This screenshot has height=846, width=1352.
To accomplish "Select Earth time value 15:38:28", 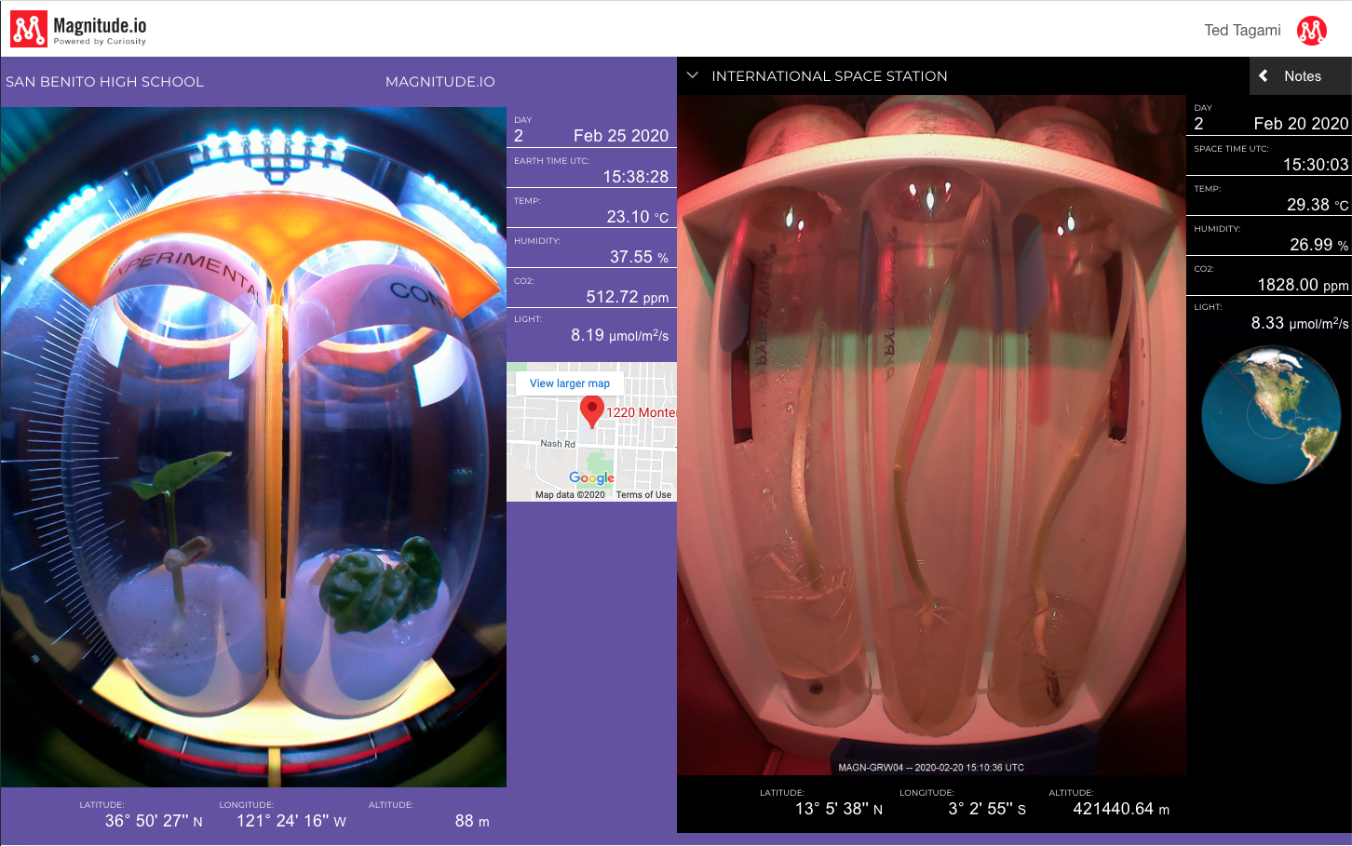I will coord(636,177).
